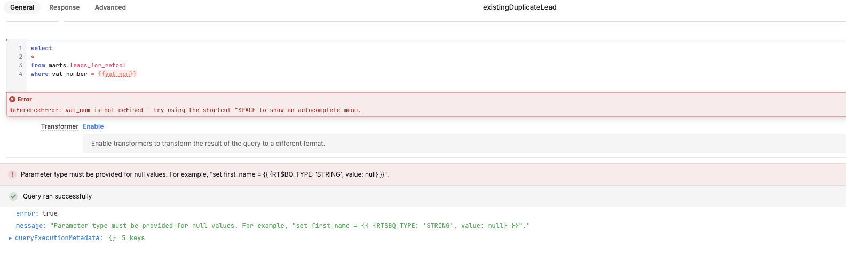Click the green checkmark icon next to Query ran successfully
This screenshot has height=254, width=846.
coord(13,196)
